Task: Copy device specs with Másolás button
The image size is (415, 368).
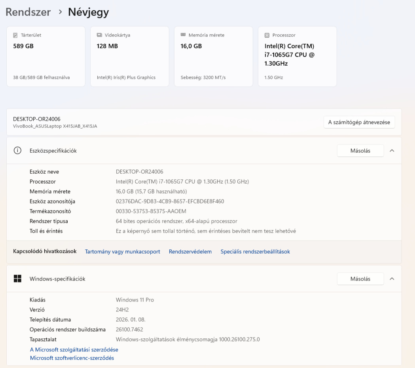Action: click(x=360, y=151)
